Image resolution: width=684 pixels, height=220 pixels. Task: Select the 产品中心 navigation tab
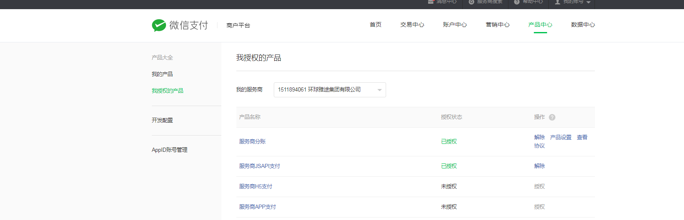(x=540, y=25)
